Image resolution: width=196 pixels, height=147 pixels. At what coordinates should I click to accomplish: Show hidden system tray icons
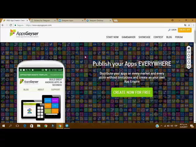[x=161, y=126]
